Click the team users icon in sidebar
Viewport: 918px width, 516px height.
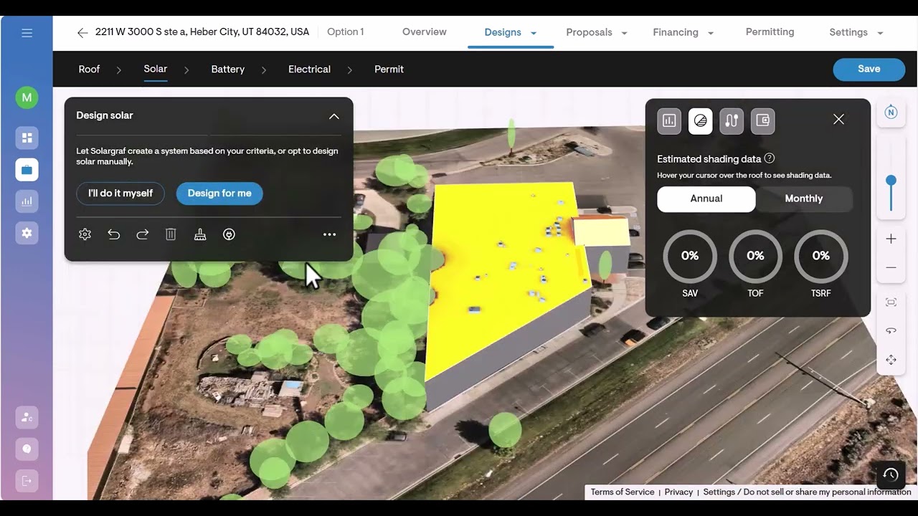click(27, 417)
